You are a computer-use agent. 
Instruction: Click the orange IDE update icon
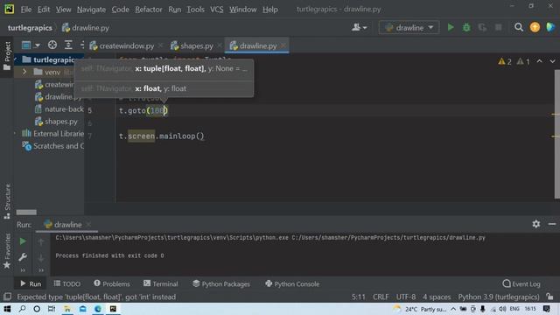click(535, 27)
